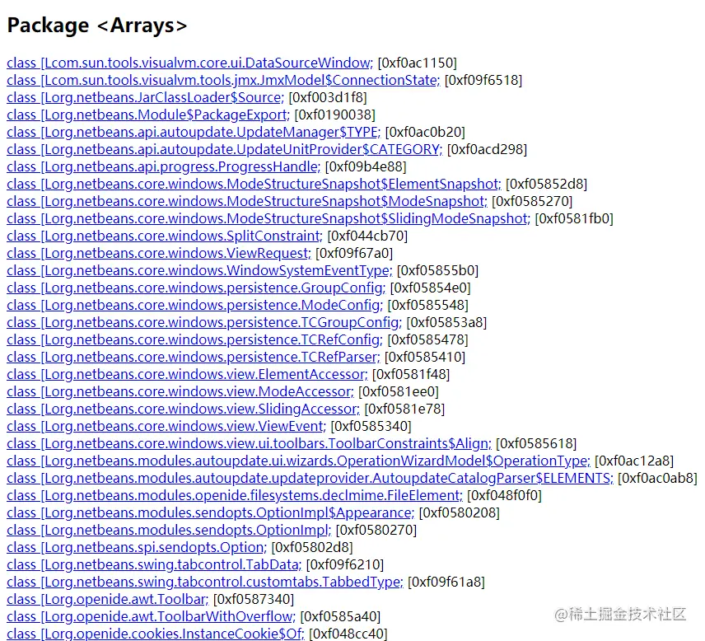Click the address [0xf003d1f8]
Image resolution: width=705 pixels, height=641 pixels.
328,97
